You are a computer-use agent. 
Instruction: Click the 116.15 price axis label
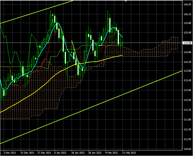point(187,14)
